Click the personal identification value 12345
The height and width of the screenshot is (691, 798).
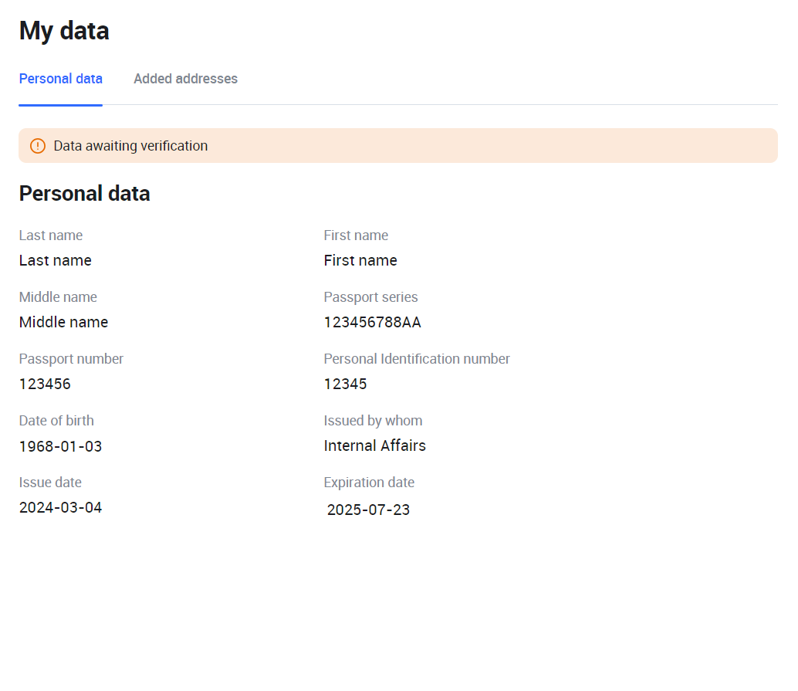coord(345,384)
